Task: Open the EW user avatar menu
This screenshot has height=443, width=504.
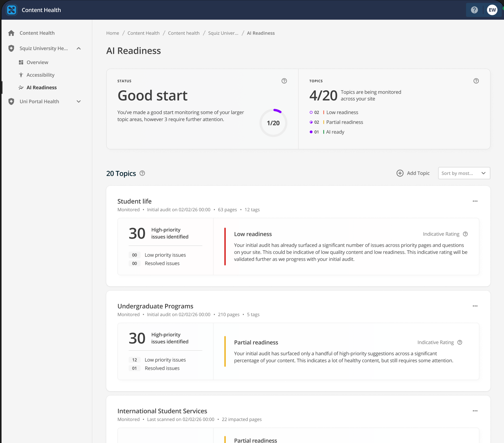Action: tap(492, 10)
